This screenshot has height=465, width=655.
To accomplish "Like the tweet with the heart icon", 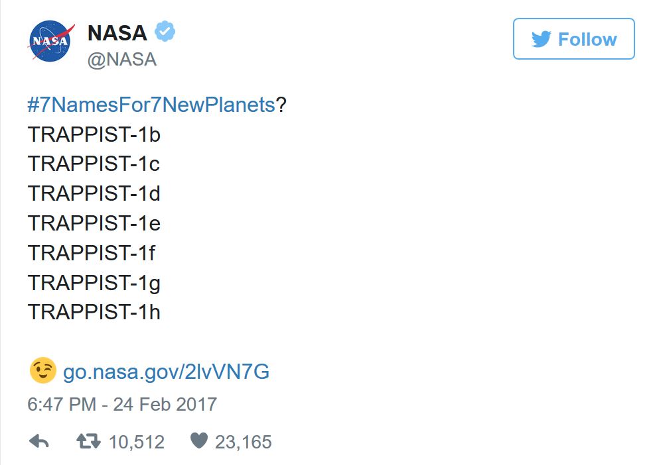I will pyautogui.click(x=199, y=440).
